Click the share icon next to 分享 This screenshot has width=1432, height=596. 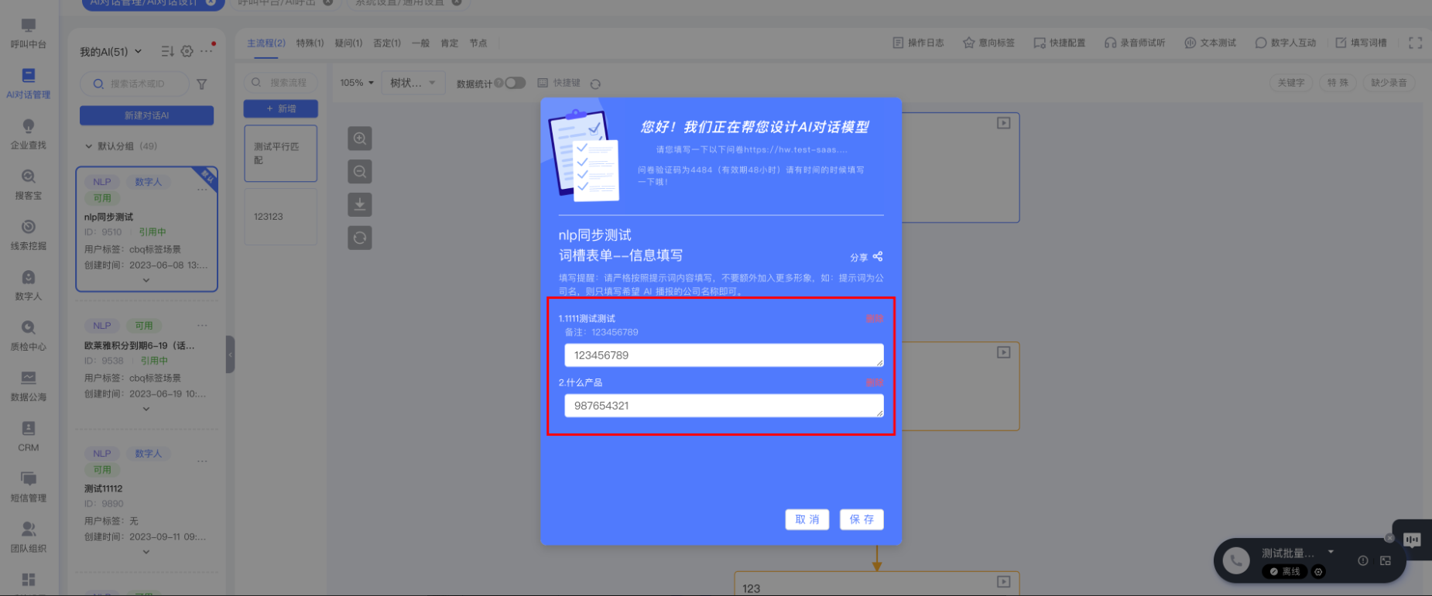point(877,257)
